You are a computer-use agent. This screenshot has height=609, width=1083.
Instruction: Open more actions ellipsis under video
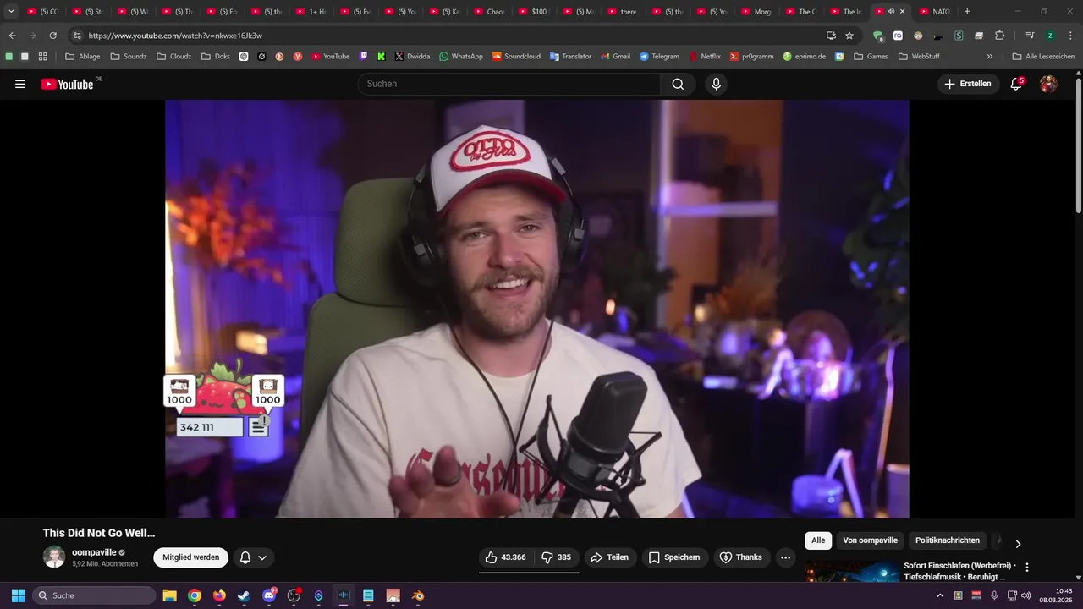pyautogui.click(x=785, y=557)
